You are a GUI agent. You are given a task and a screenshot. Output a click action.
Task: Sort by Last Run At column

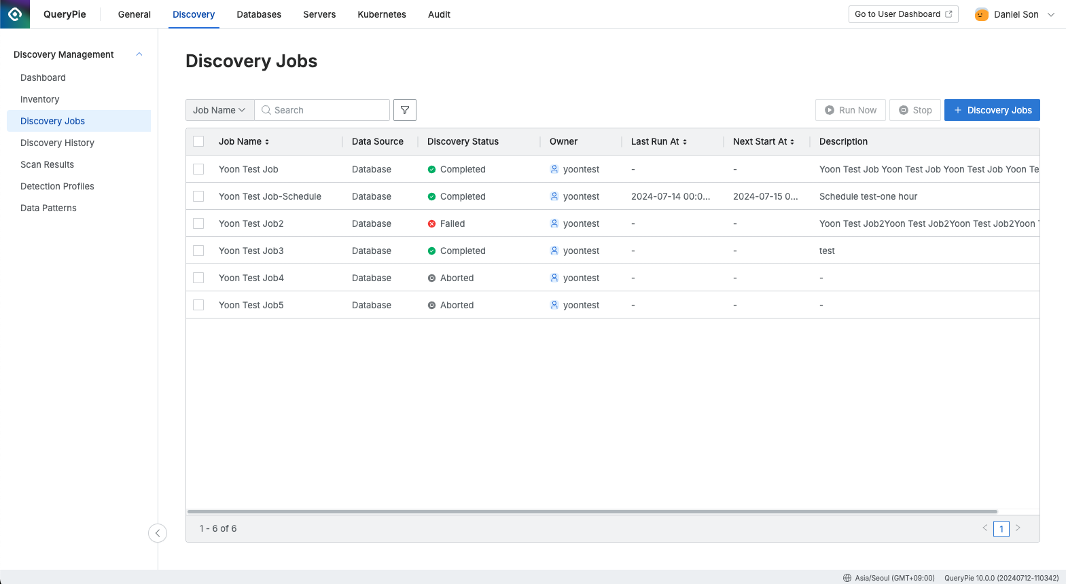pos(684,142)
